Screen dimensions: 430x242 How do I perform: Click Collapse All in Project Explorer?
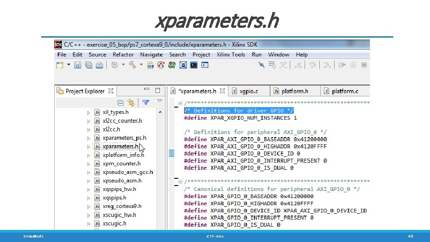point(120,103)
